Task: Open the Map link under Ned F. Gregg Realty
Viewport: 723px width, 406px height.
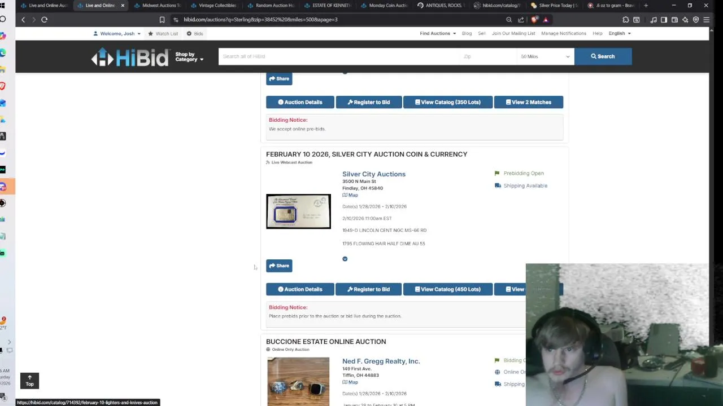Action: [350, 382]
